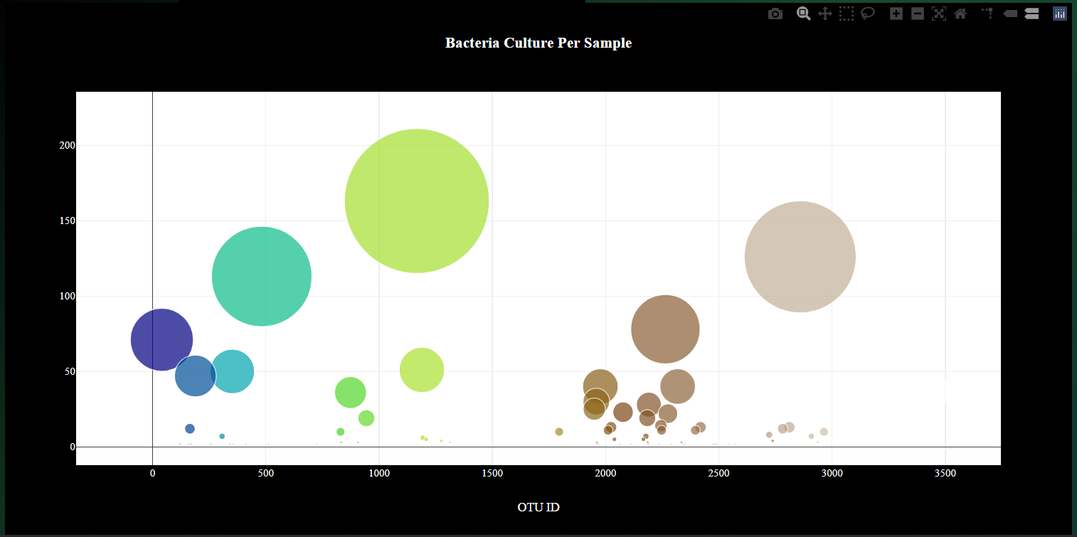This screenshot has width=1077, height=537.
Task: Select the largest green bubble
Action: (417, 201)
